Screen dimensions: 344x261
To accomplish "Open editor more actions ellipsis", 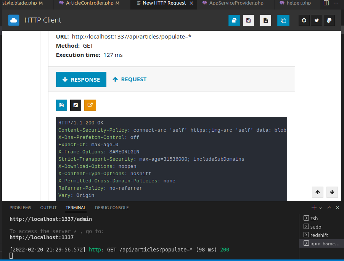I will point(336,3).
